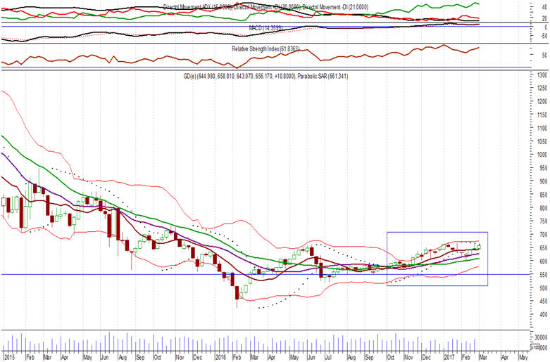550x362 pixels.
Task: Click the 450 price axis label
Action: pos(543,301)
